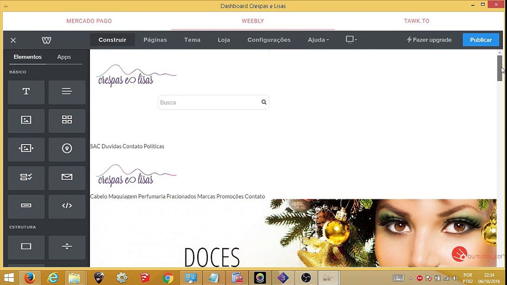
Task: Open OBS Studio from the taskbar
Action: tap(306, 278)
